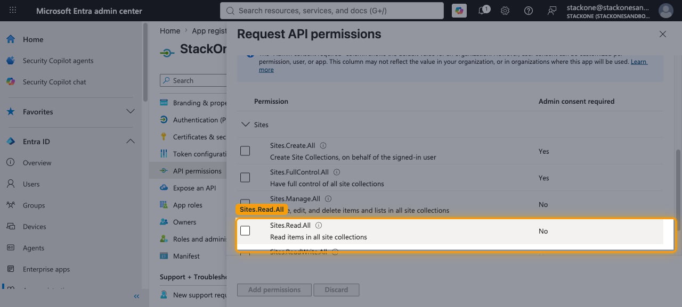Click the Security Copilot agents icon
The width and height of the screenshot is (682, 307).
tap(11, 61)
